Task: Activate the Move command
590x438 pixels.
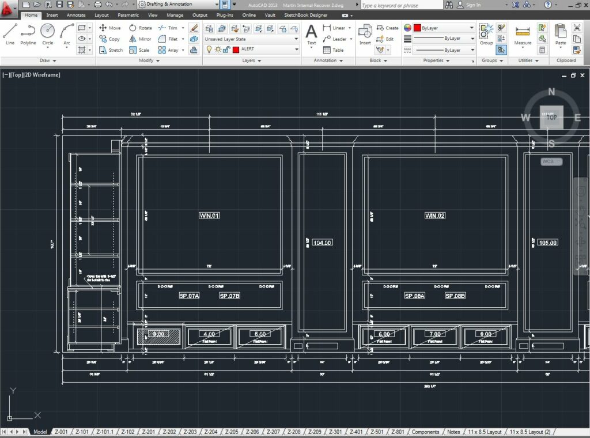Action: pos(113,27)
